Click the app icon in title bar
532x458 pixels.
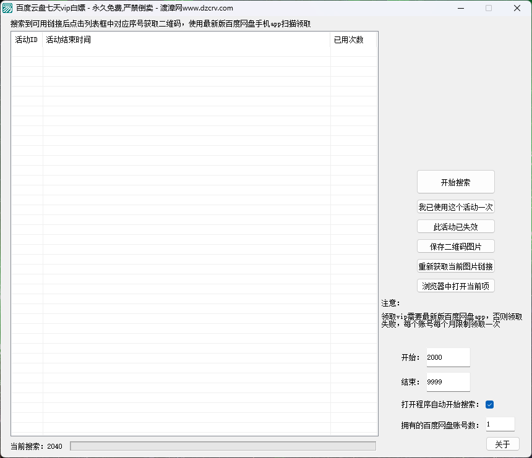7,8
